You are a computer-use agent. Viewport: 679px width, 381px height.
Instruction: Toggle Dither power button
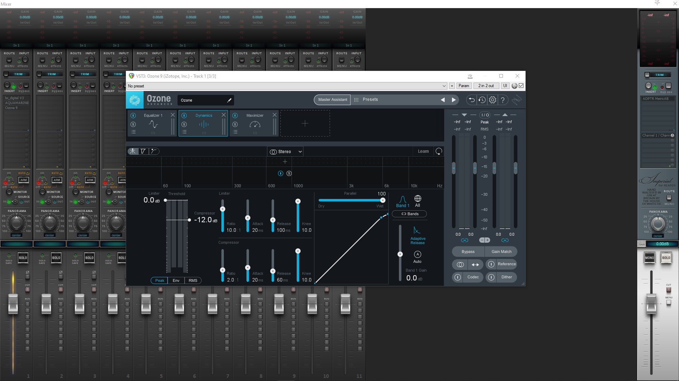point(491,277)
